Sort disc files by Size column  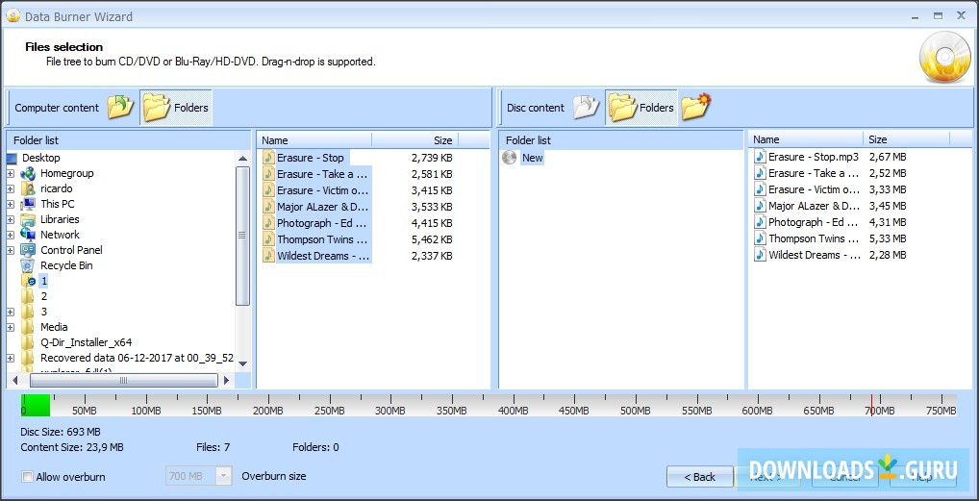click(x=907, y=140)
